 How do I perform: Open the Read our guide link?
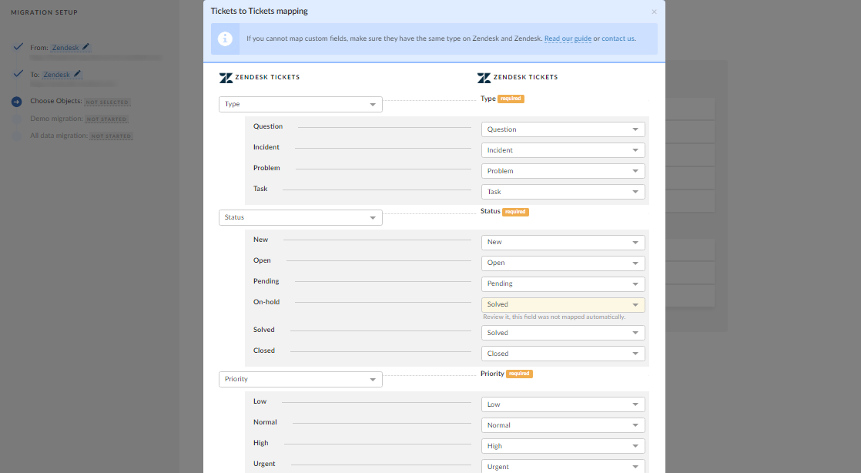coord(568,39)
